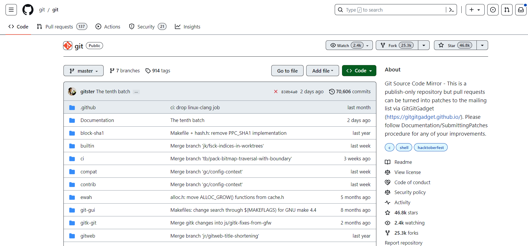Viewport: 528px width, 246px height.
Task: Open the ewah folder name
Action: coord(86,197)
